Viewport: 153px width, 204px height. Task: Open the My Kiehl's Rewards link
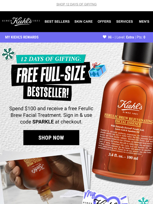[x=22, y=37]
